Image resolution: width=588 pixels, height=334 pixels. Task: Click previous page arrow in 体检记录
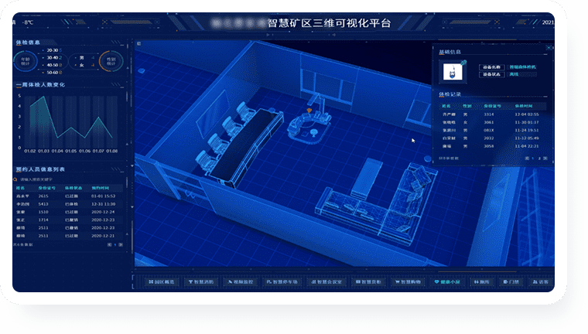527,158
